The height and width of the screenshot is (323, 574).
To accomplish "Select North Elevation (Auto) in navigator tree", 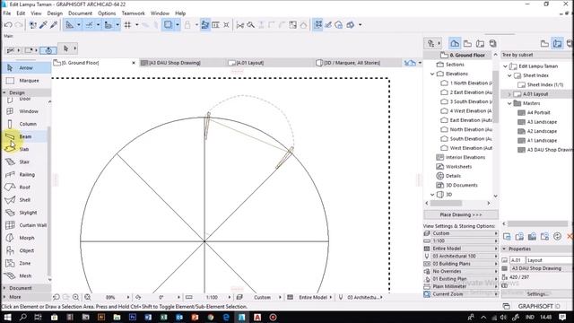I will click(471, 129).
